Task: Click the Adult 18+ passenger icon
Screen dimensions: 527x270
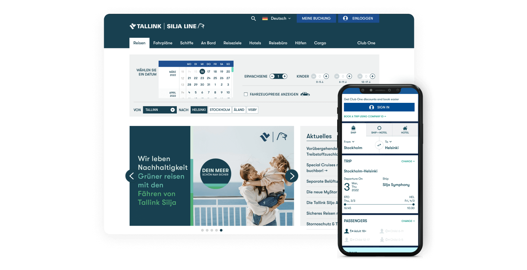Action: pos(347,231)
